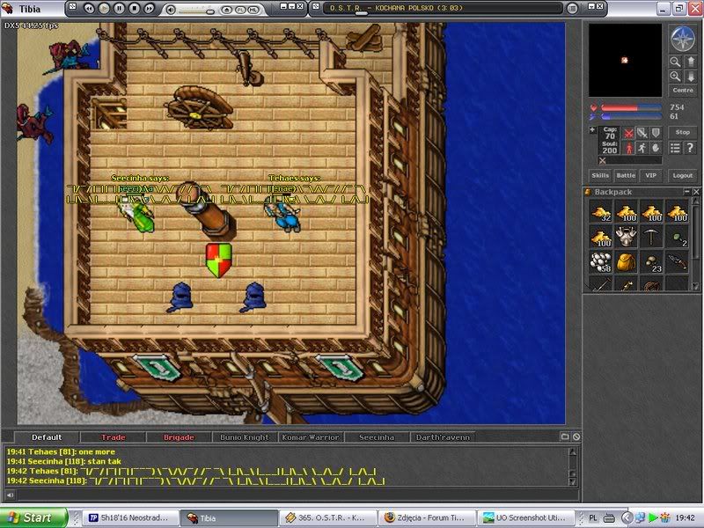Toggle secure mode hand icon
This screenshot has width=704, height=528.
656,148
